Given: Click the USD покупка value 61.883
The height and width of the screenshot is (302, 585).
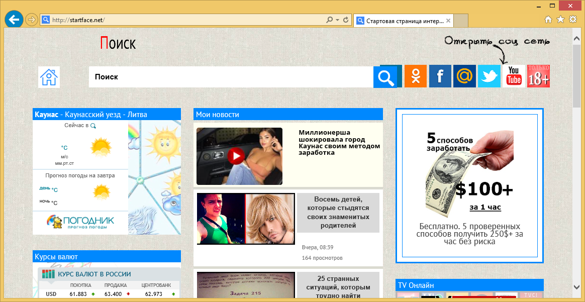Looking at the screenshot, I should (x=77, y=294).
